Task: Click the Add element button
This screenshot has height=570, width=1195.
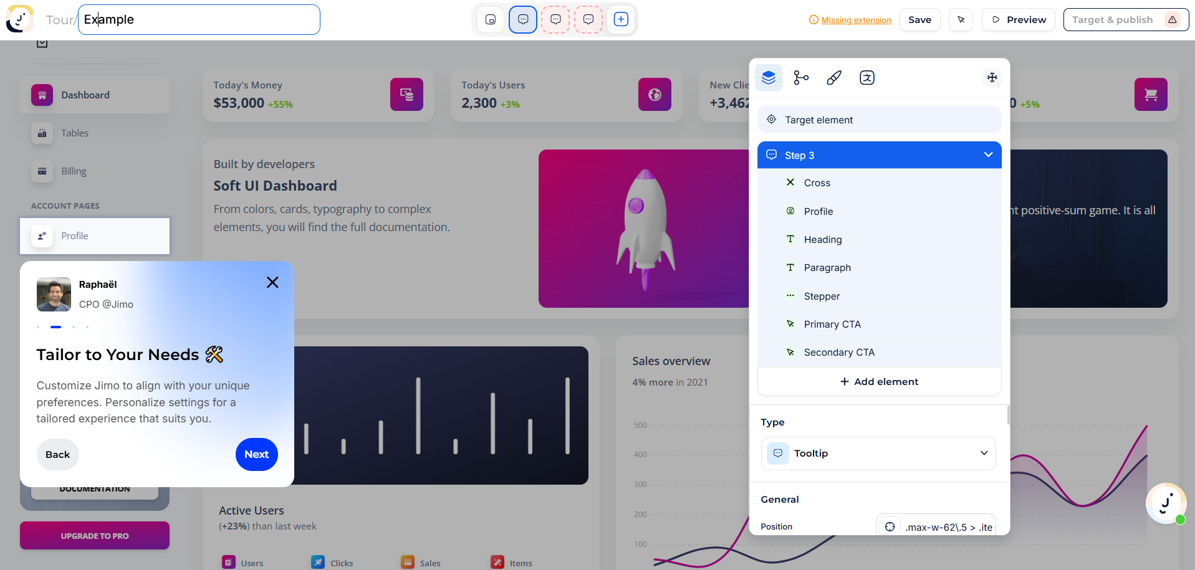Action: (x=879, y=382)
